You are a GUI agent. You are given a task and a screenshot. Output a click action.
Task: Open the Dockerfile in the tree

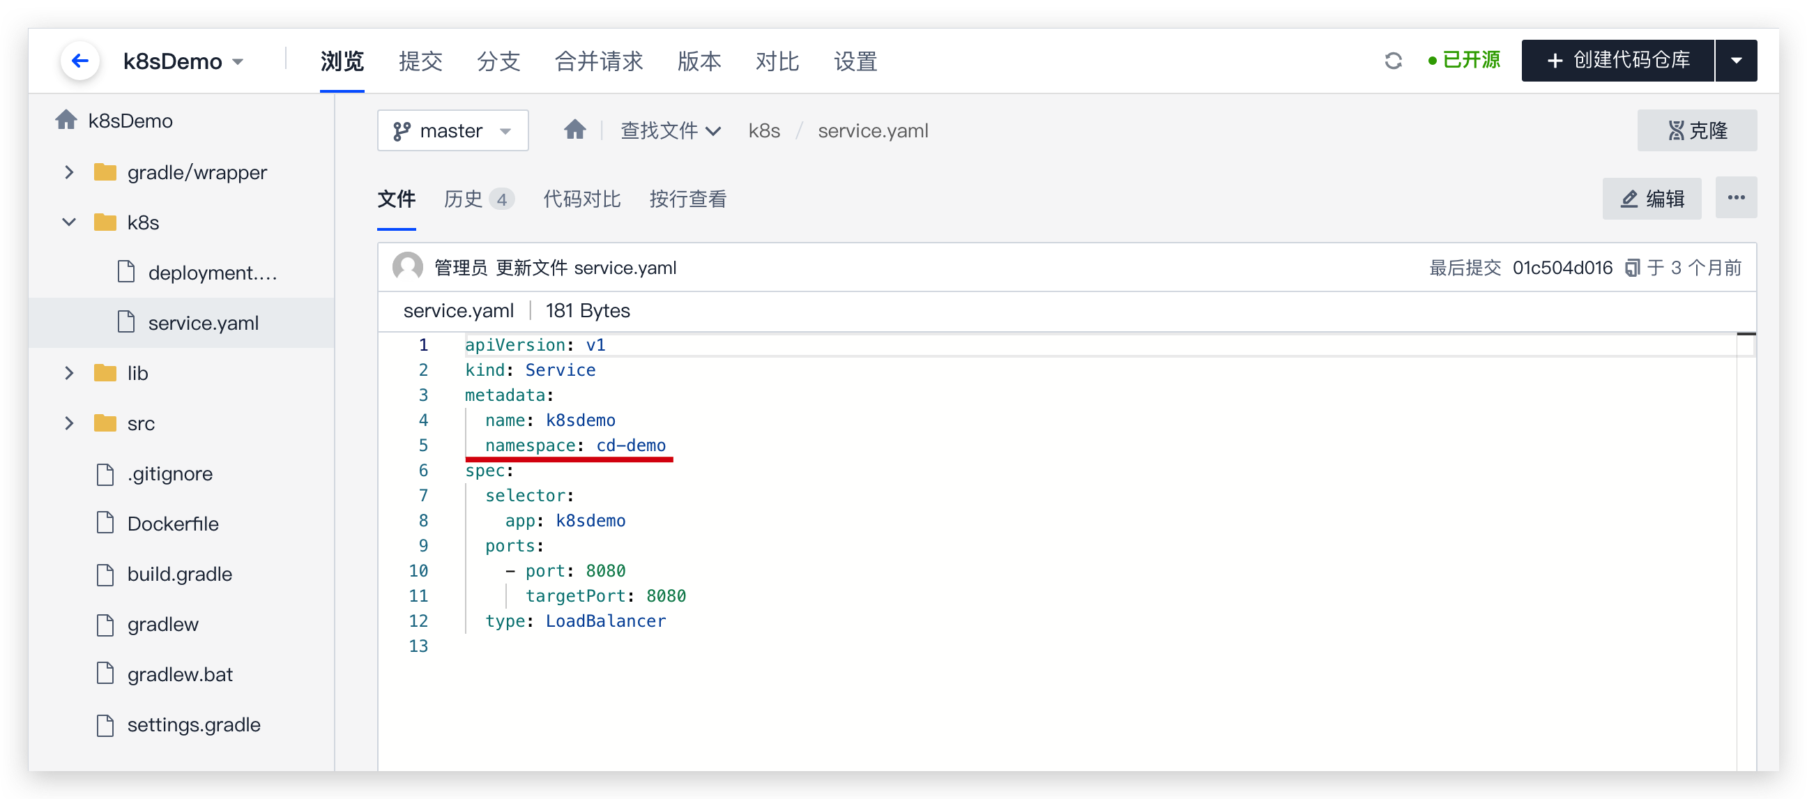[x=173, y=524]
